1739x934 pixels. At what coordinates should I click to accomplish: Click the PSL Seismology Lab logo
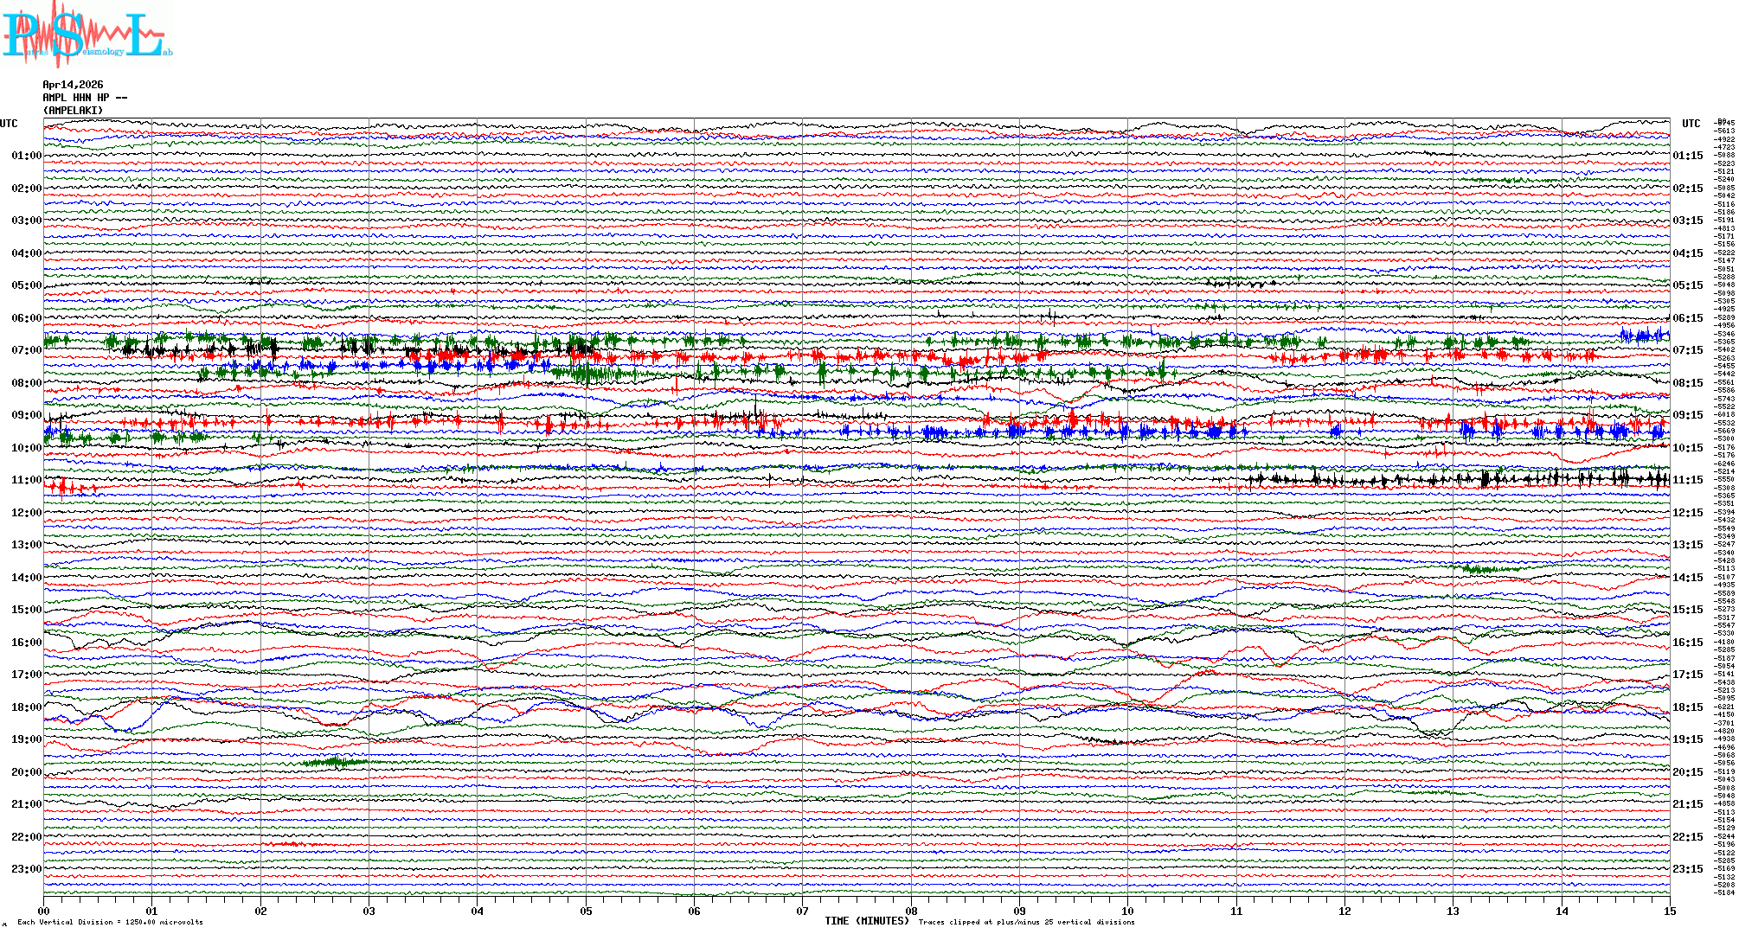pyautogui.click(x=87, y=35)
